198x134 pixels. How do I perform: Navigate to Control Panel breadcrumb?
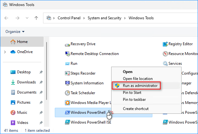pyautogui.click(x=69, y=18)
